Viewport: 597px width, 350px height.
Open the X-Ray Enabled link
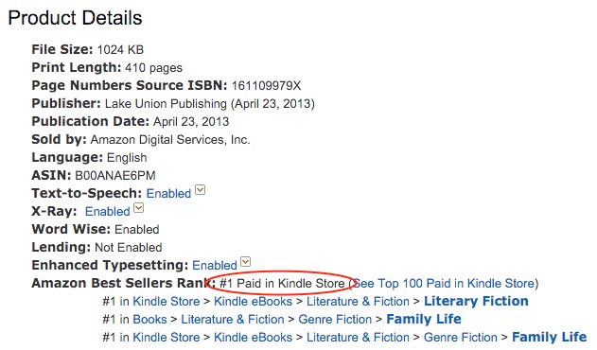pos(107,211)
